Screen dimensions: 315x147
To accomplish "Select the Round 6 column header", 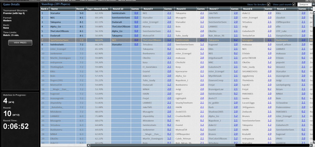I will [252, 9].
